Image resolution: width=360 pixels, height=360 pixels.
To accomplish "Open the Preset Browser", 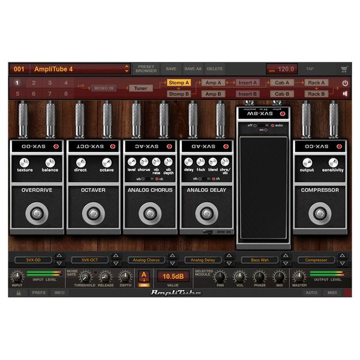I will (146, 69).
